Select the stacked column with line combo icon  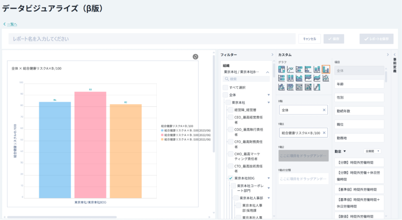click(x=282, y=87)
